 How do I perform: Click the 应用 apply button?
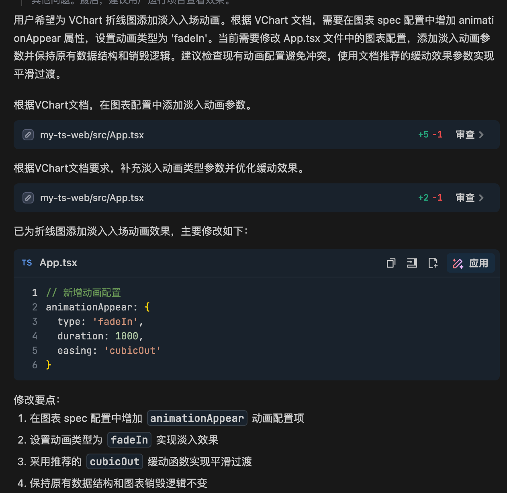pos(470,263)
